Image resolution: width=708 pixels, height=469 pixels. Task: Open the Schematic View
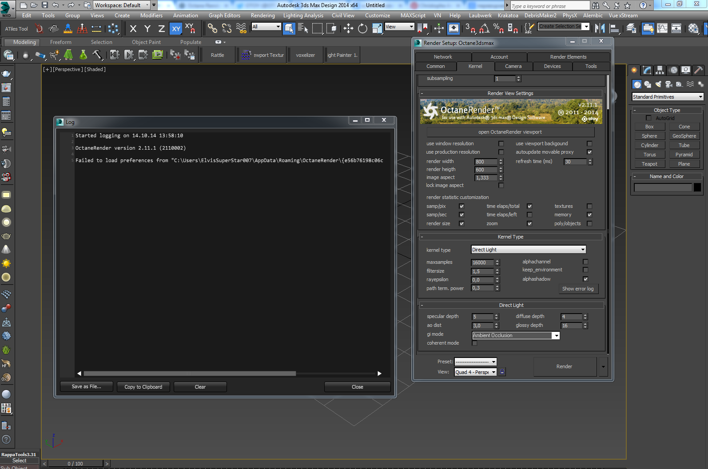[676, 29]
